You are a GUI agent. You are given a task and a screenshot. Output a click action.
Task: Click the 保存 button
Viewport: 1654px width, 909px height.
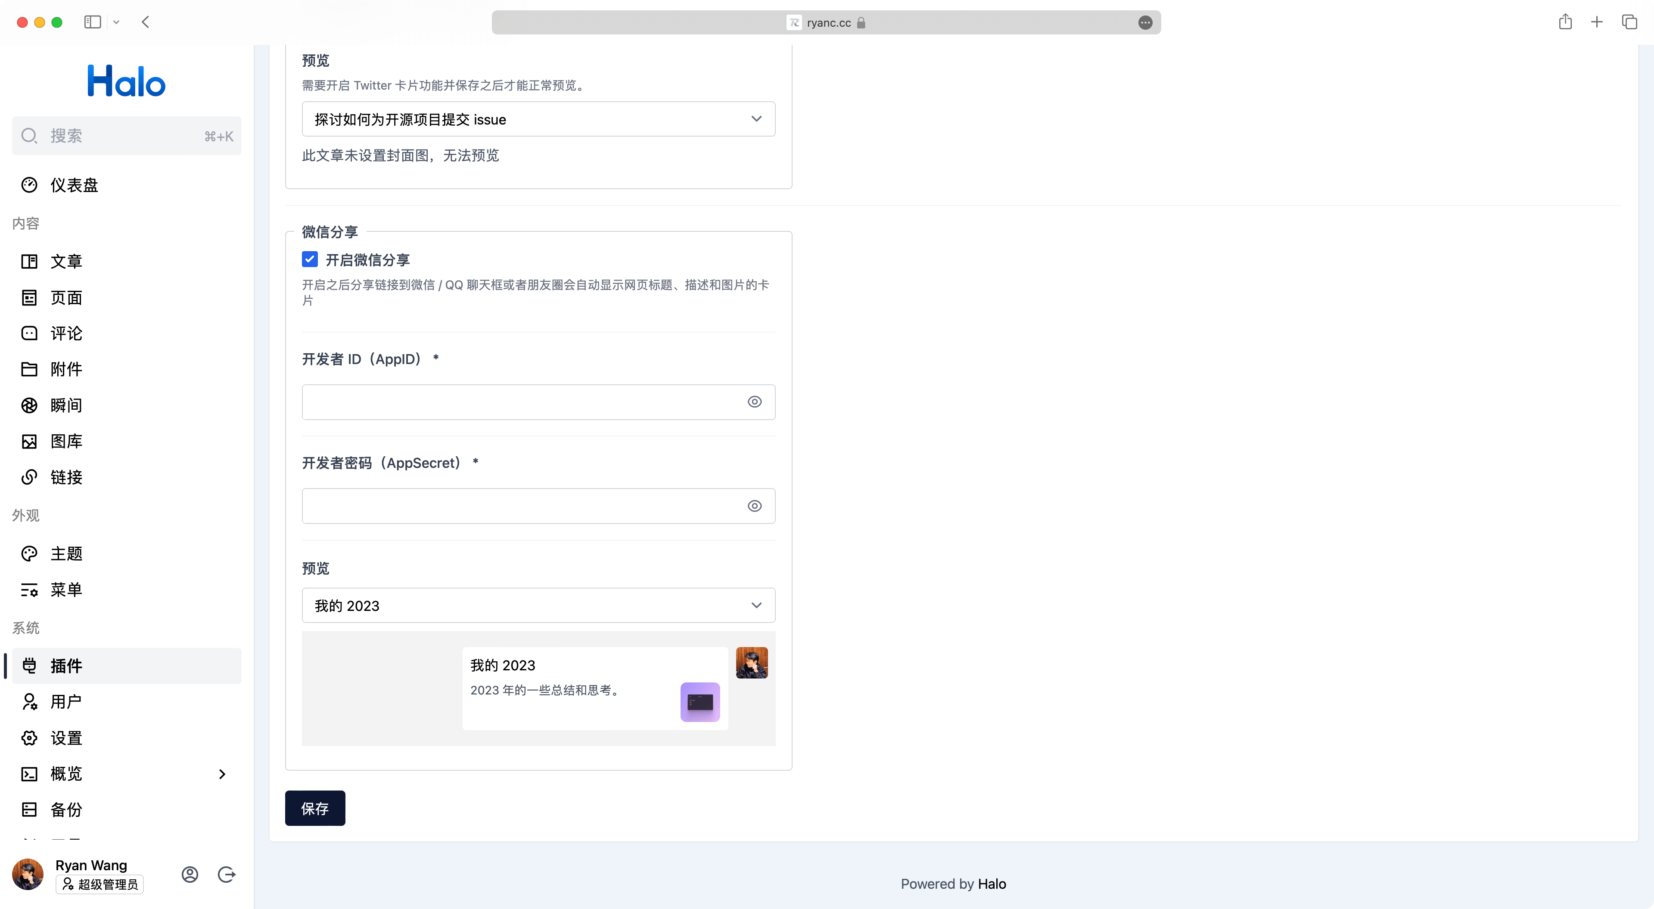point(314,808)
